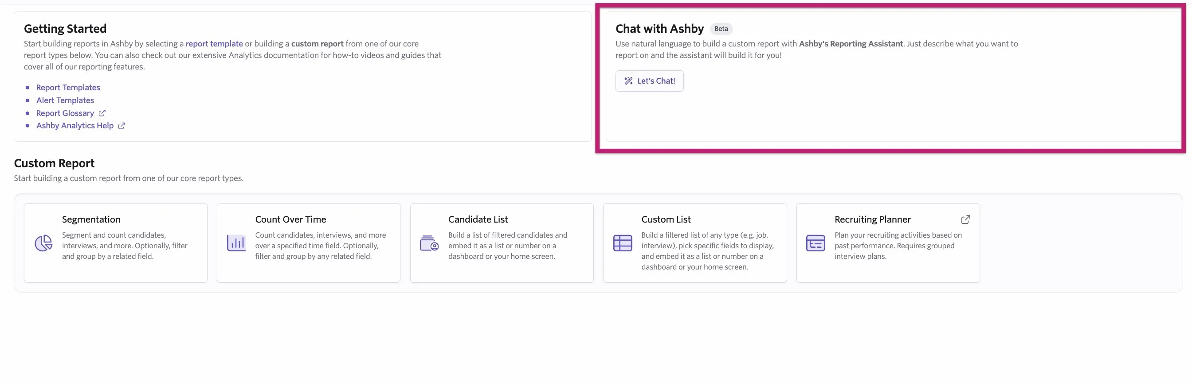The height and width of the screenshot is (385, 1192).
Task: Start a chat with the Let's Chat! button
Action: coord(649,81)
